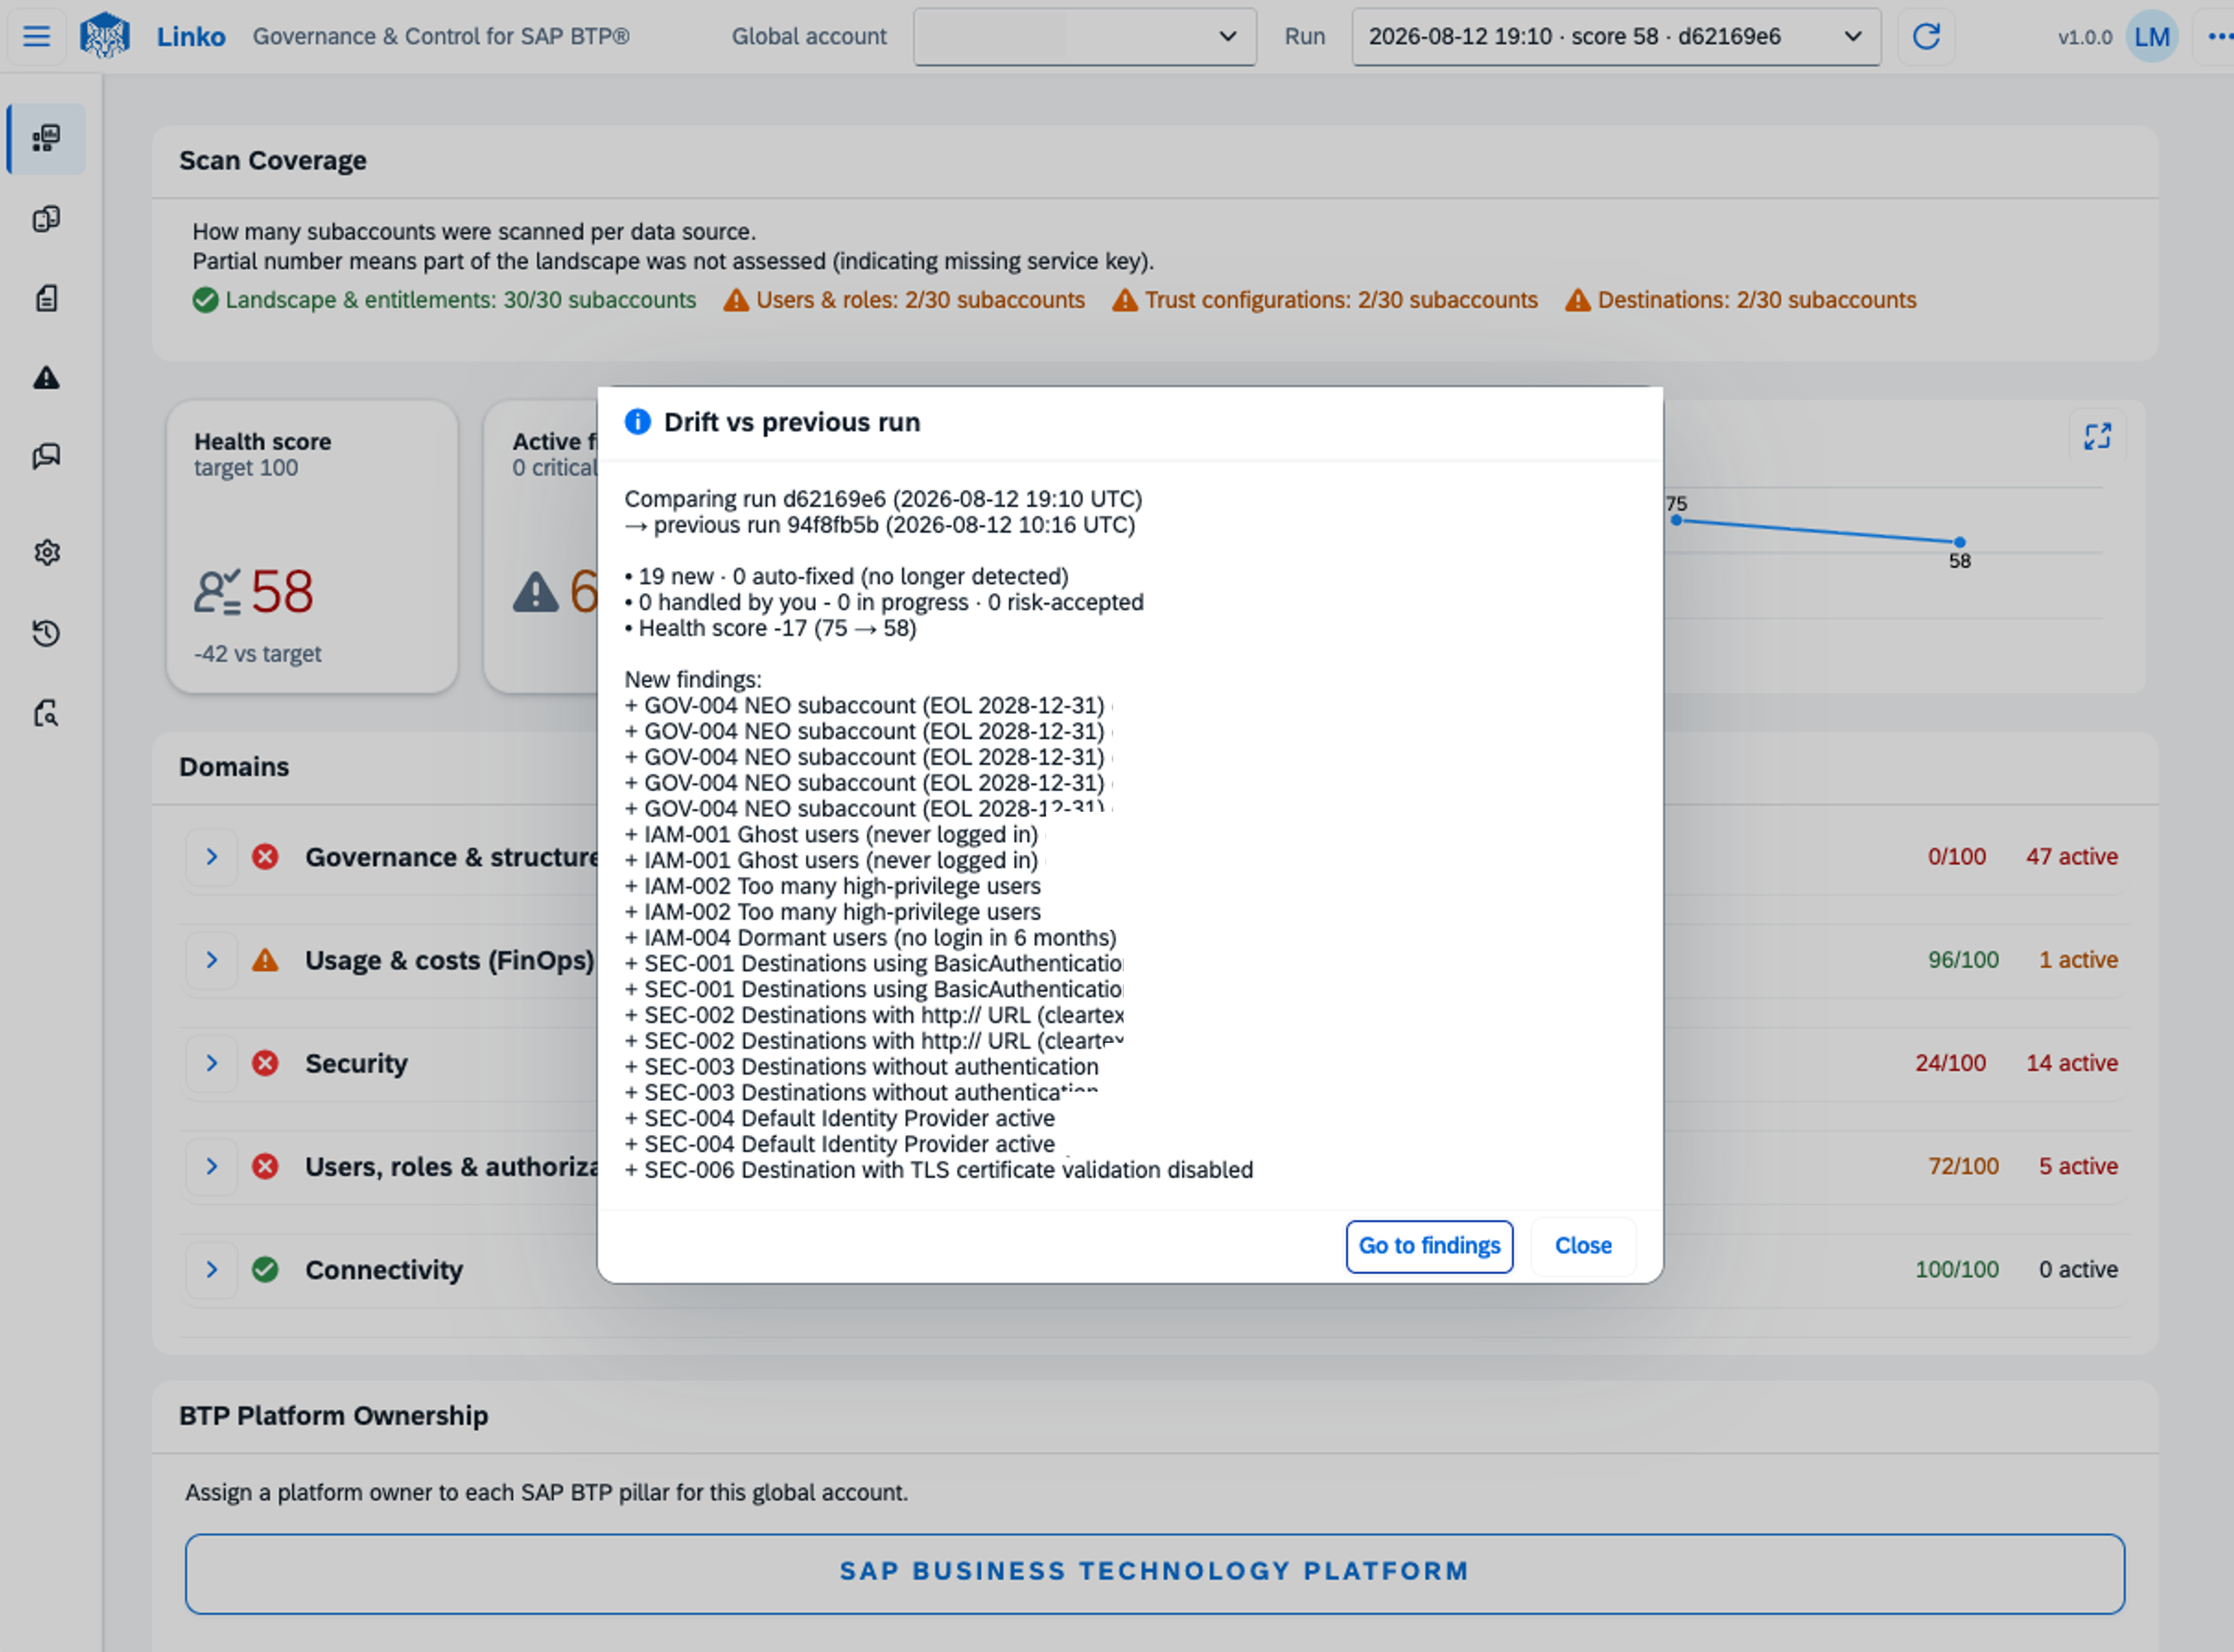The width and height of the screenshot is (2234, 1652).
Task: Click red error icon beside Security
Action: click(265, 1063)
